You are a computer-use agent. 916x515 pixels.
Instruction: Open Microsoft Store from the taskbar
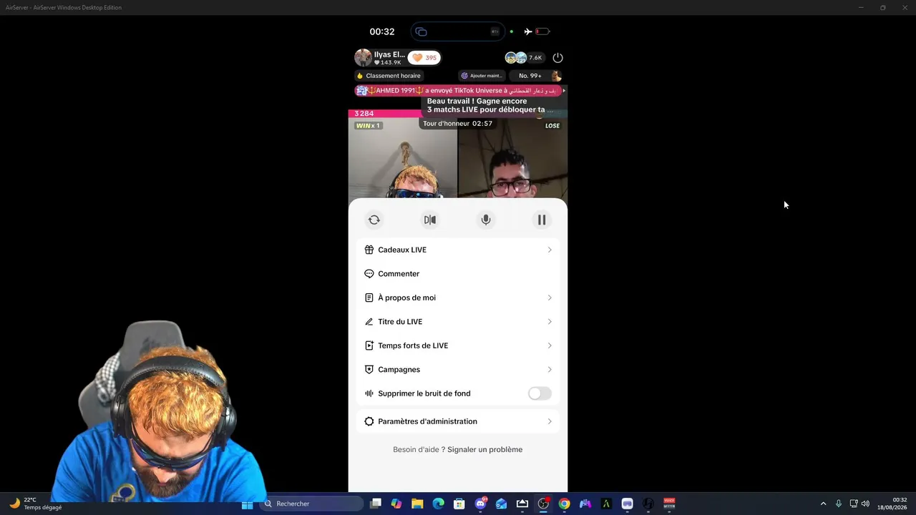tap(459, 504)
